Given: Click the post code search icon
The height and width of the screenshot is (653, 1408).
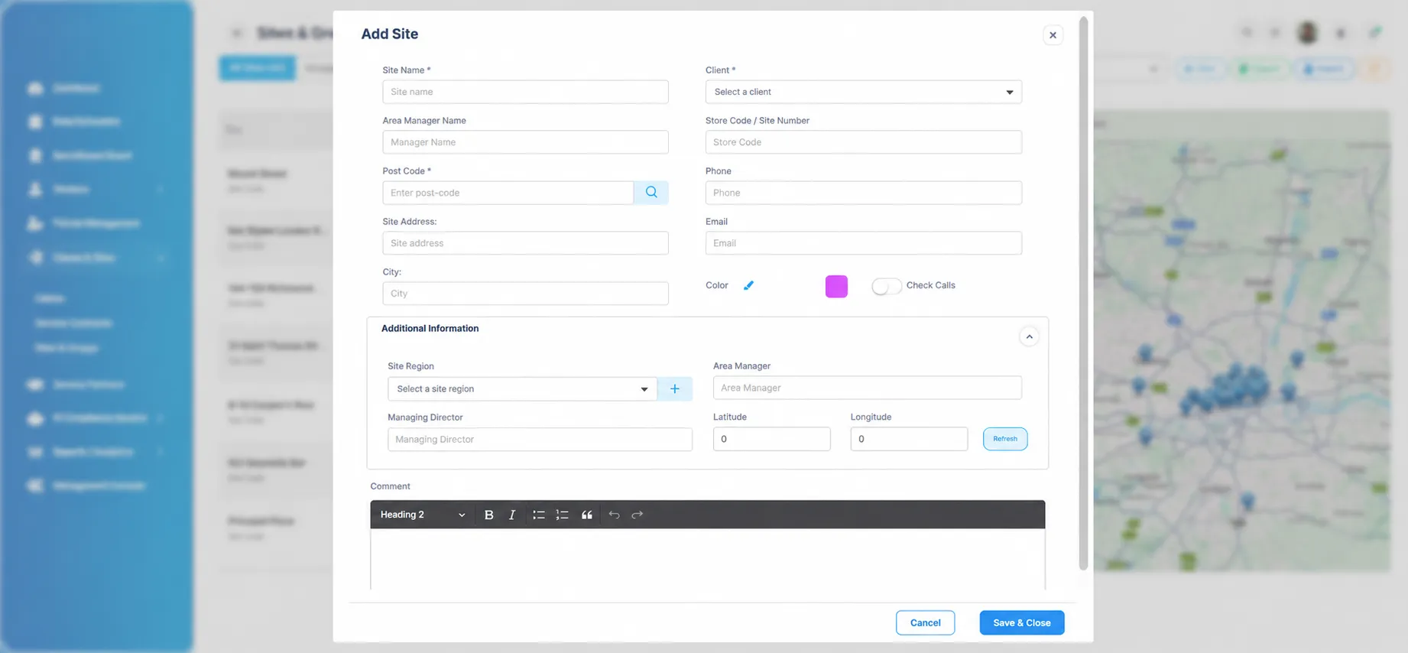Looking at the screenshot, I should [x=651, y=193].
